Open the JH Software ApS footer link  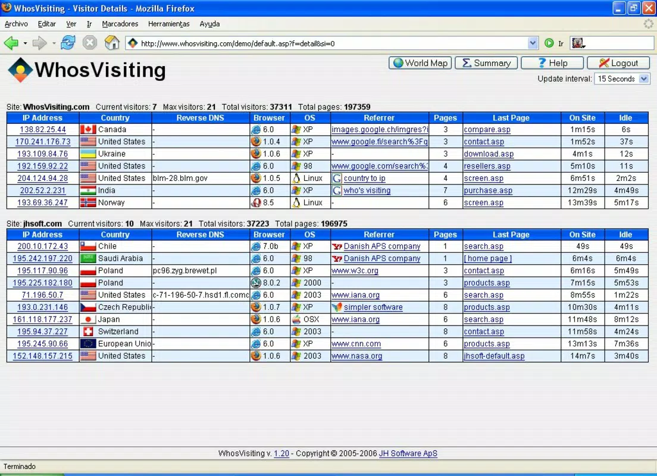pos(408,453)
